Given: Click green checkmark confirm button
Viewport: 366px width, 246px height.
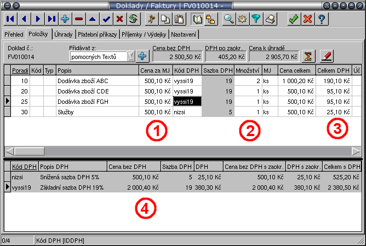Looking at the screenshot, I should coord(294,19).
